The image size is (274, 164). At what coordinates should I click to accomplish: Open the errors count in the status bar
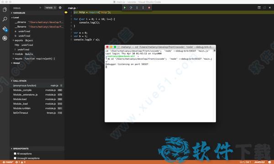click(18, 162)
